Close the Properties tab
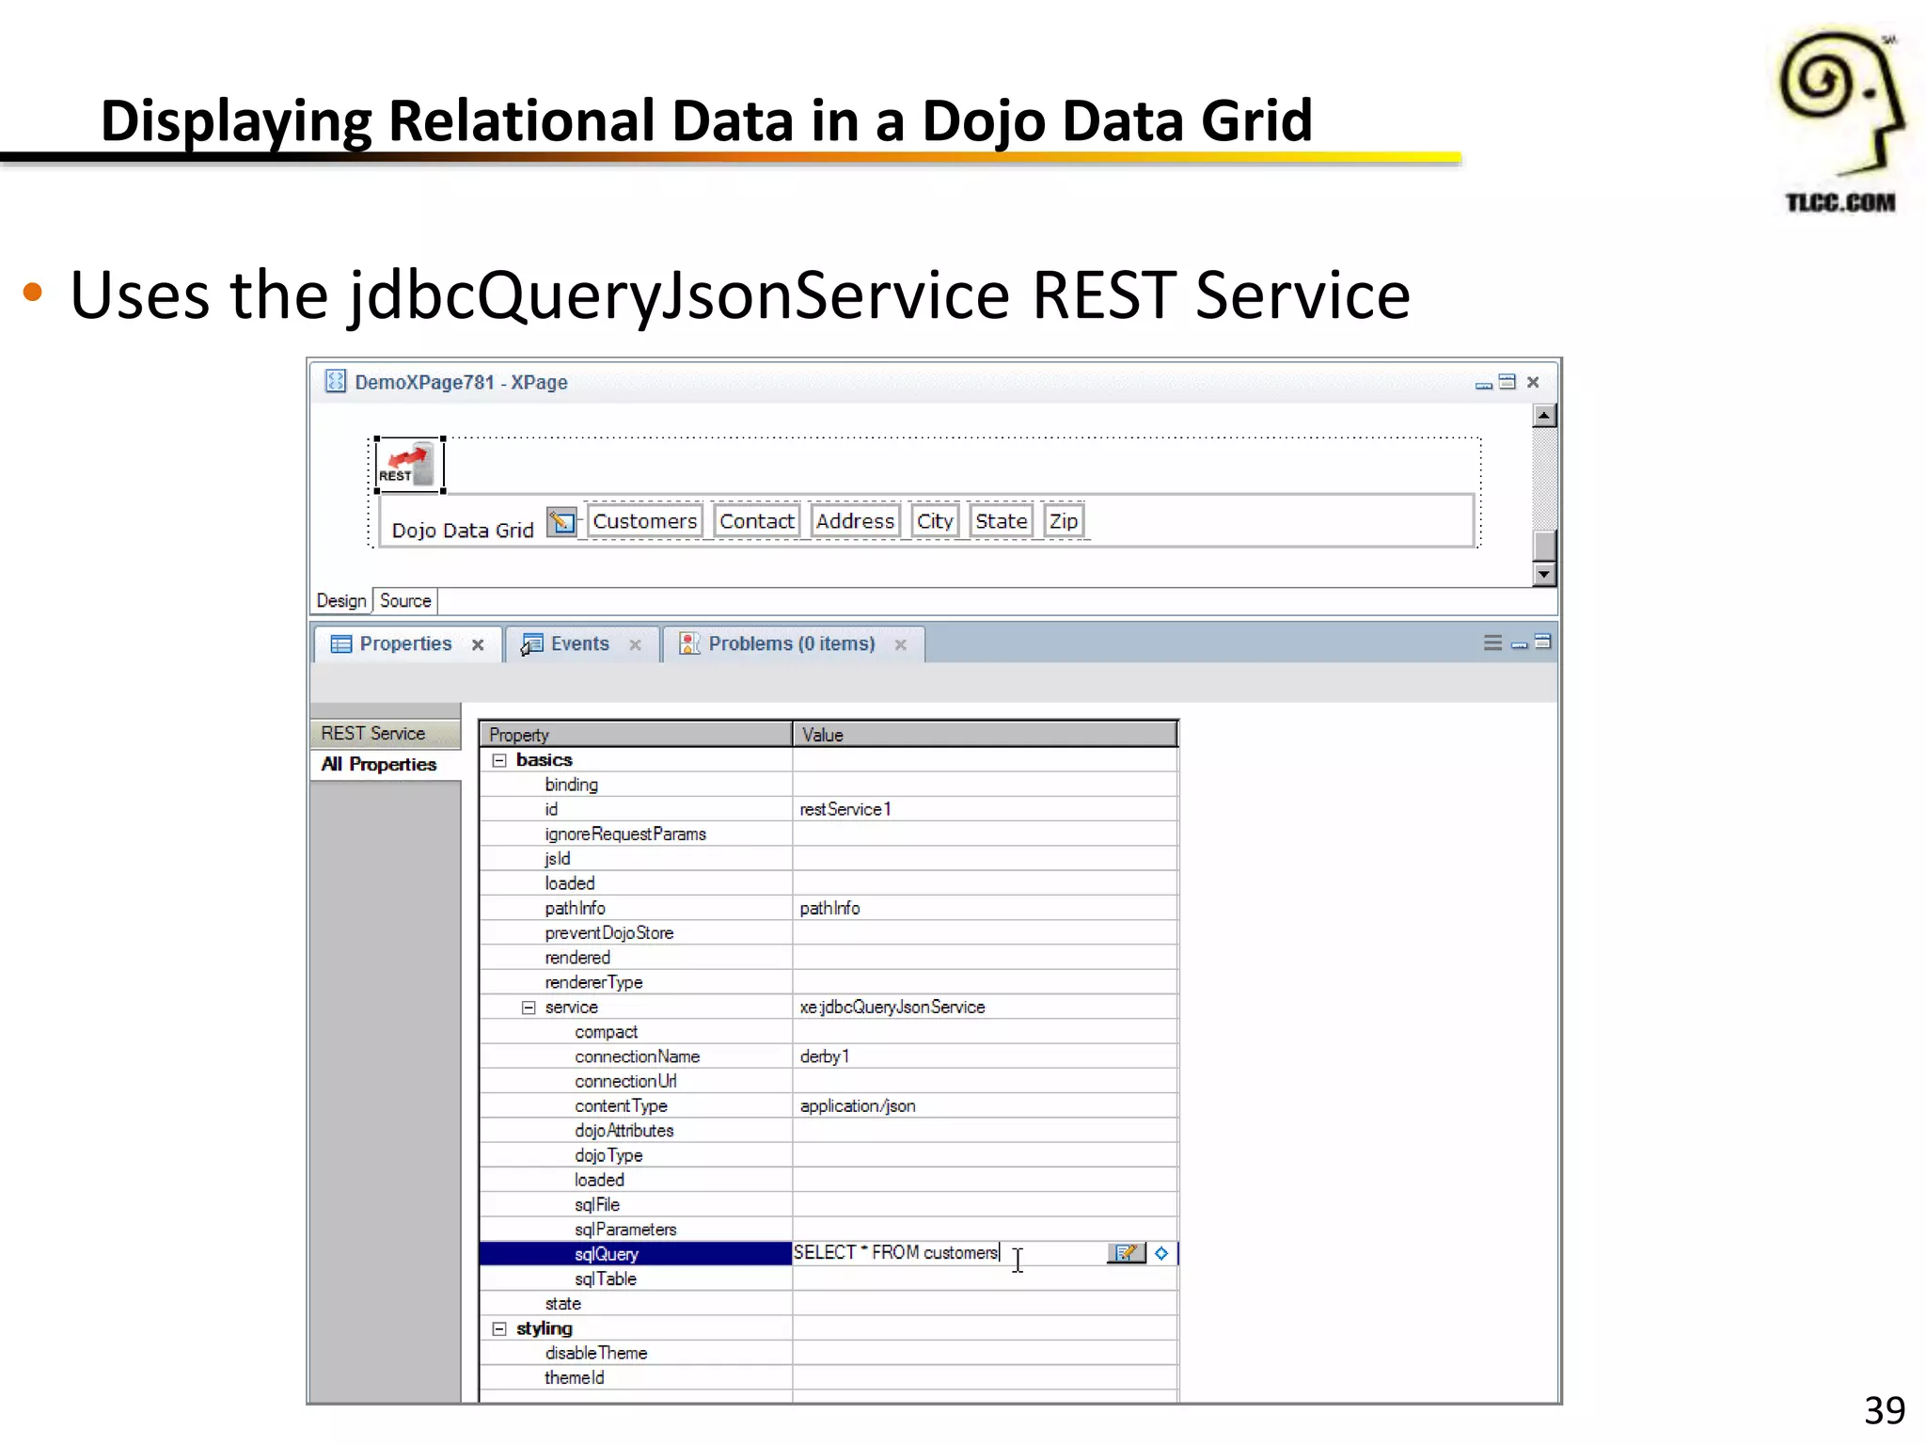This screenshot has height=1445, width=1926. point(478,644)
